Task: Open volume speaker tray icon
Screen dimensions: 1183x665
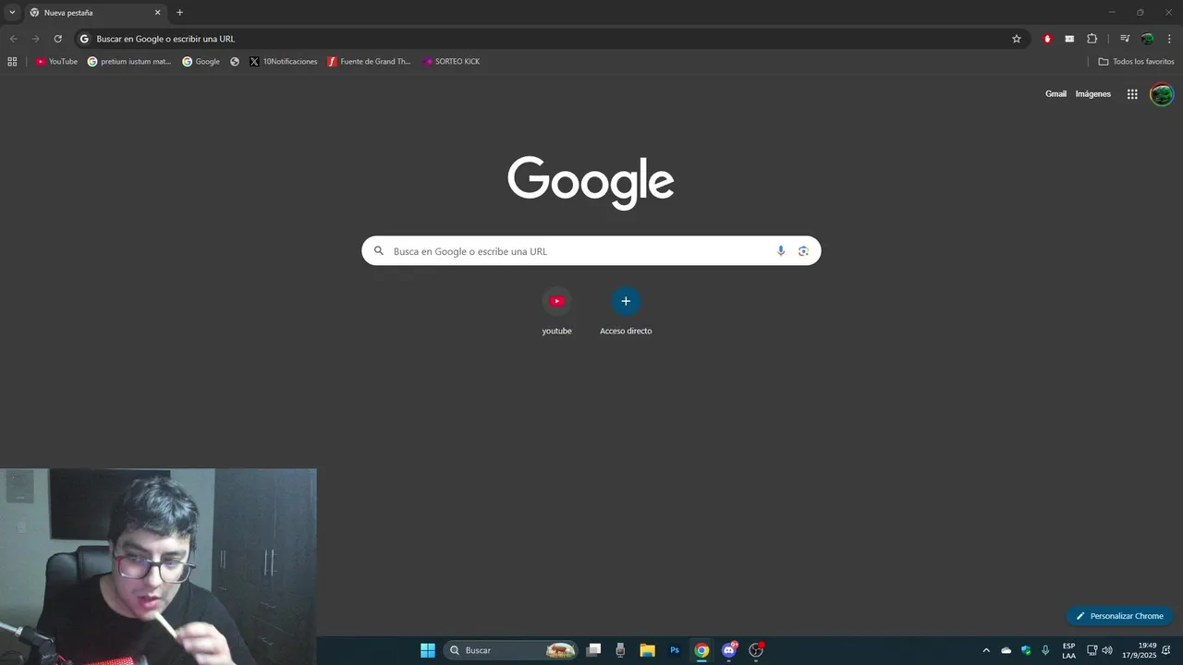Action: [x=1107, y=650]
